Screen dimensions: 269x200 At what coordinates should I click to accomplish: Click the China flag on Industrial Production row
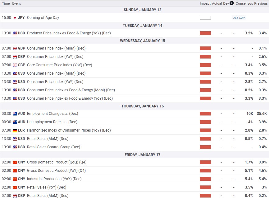(15, 179)
